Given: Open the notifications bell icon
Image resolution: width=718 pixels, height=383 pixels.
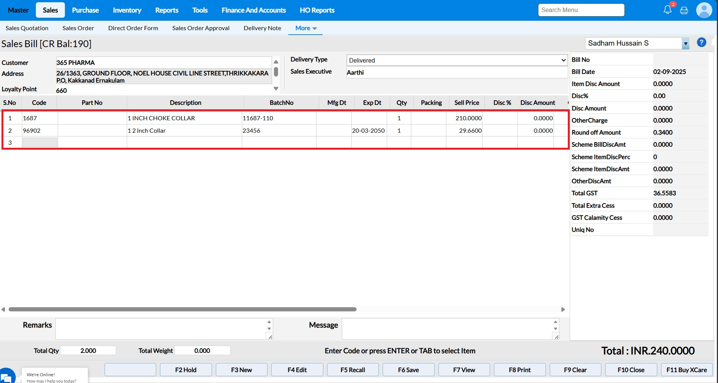Looking at the screenshot, I should (x=667, y=10).
